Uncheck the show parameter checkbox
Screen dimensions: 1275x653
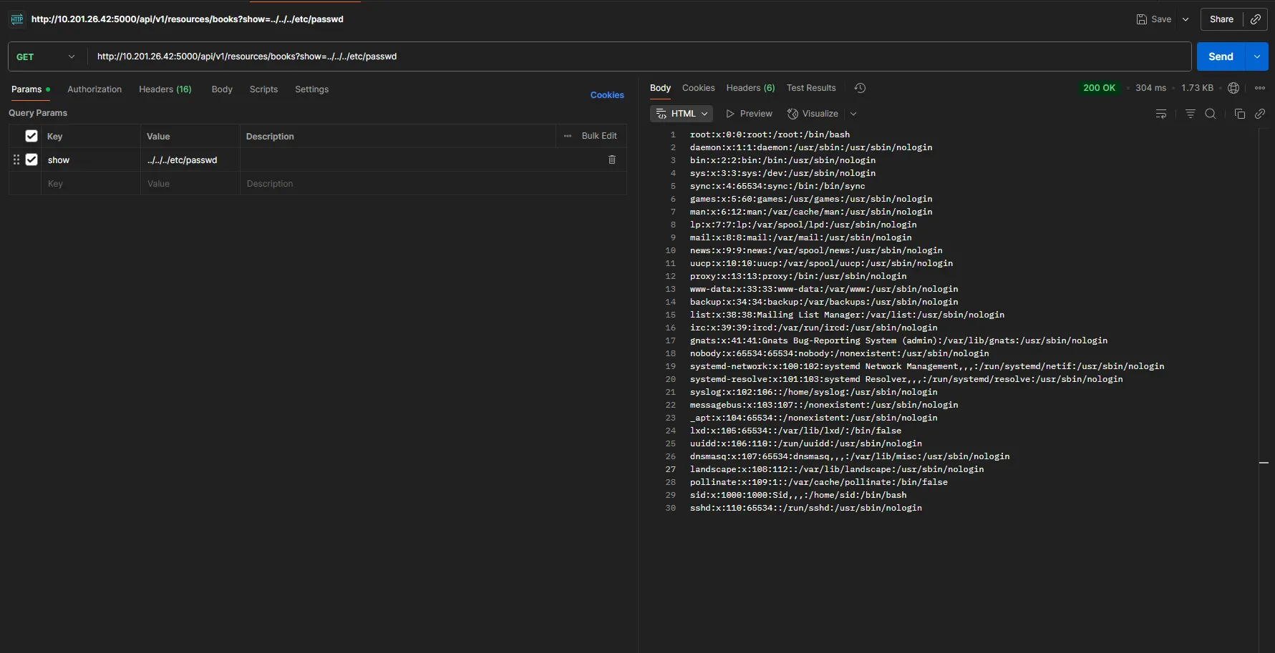(31, 159)
